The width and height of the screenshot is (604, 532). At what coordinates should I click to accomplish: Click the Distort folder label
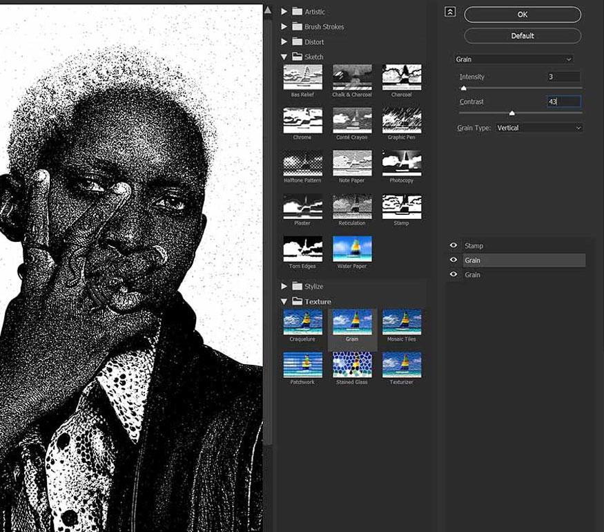click(x=314, y=42)
